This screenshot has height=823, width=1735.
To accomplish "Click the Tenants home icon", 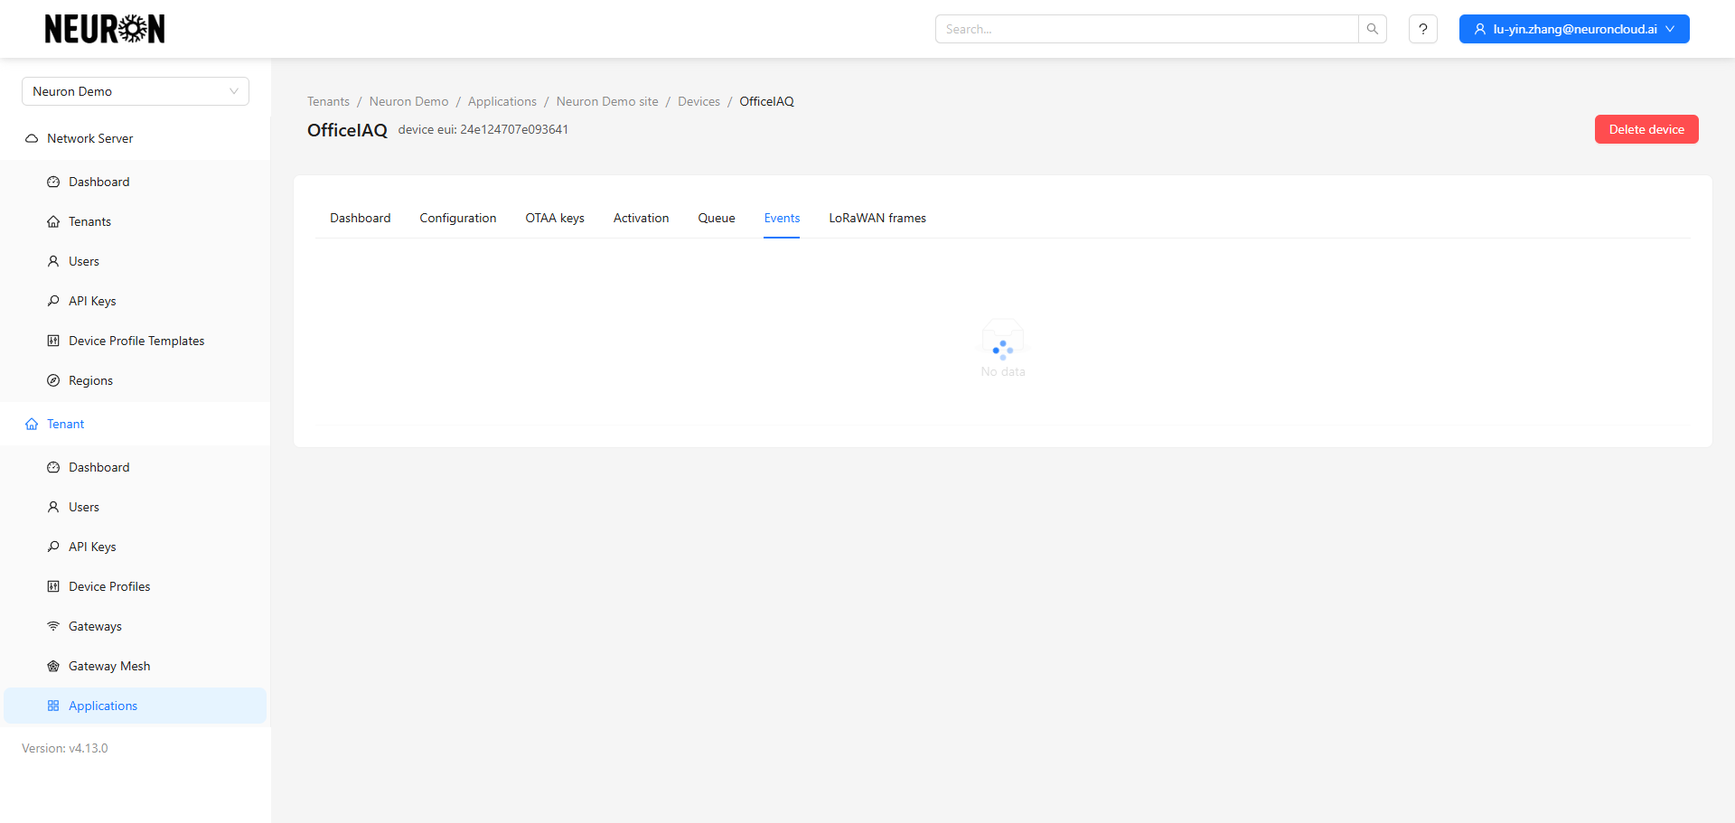I will pos(53,221).
